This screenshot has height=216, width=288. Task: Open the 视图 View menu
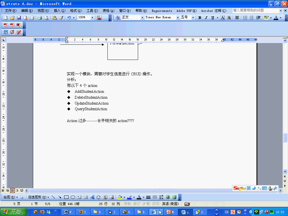coord(43,11)
